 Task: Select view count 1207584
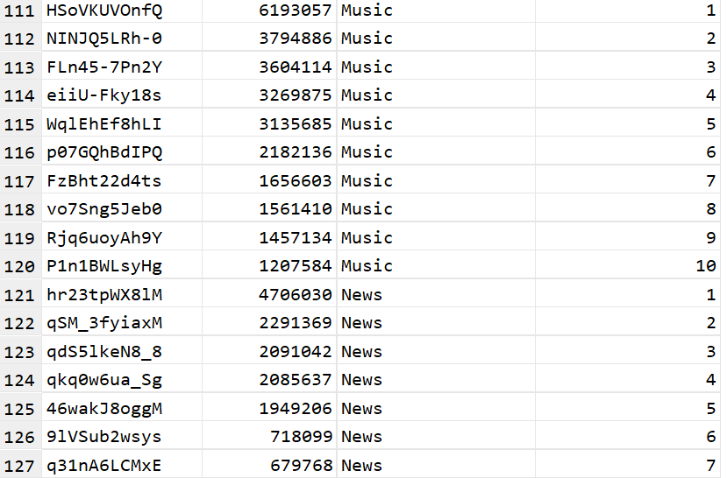[x=269, y=266]
